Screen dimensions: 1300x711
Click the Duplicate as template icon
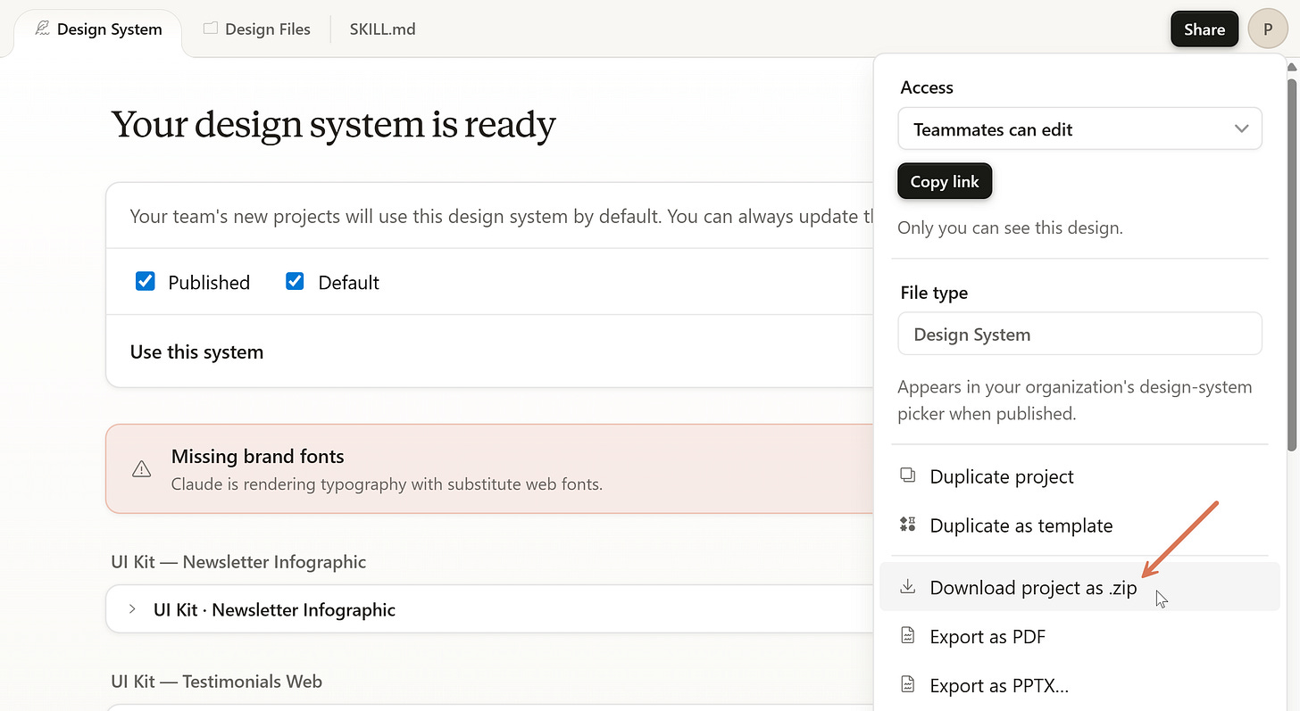tap(908, 525)
